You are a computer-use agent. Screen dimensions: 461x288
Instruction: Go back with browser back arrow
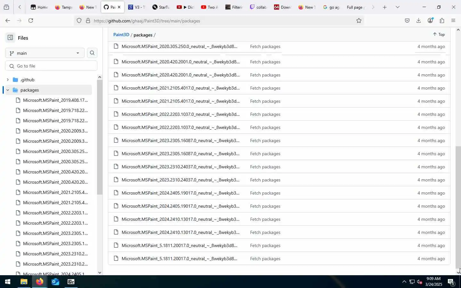[8, 20]
